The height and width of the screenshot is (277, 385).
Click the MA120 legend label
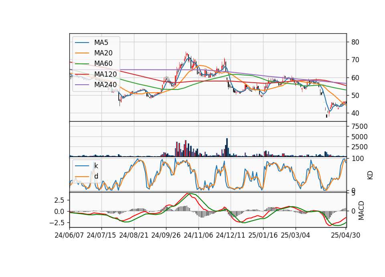[105, 74]
